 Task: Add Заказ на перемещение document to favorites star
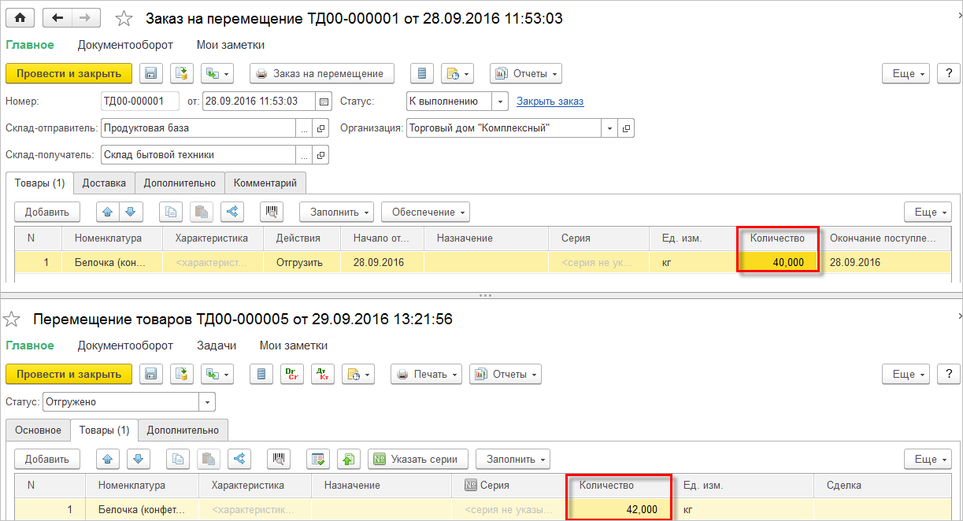pos(124,18)
